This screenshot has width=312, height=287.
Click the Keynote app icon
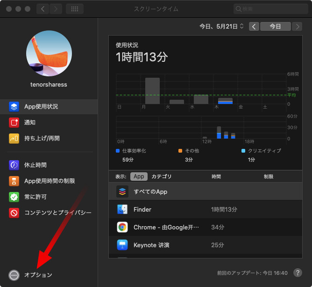[122, 245]
